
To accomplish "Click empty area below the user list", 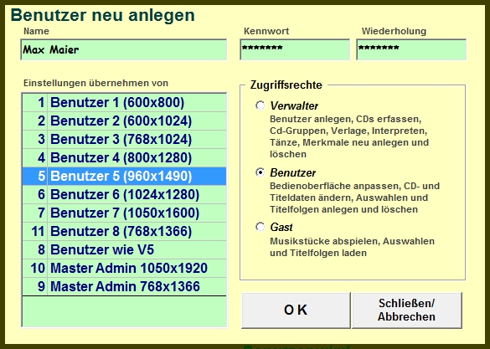I will pos(124,311).
